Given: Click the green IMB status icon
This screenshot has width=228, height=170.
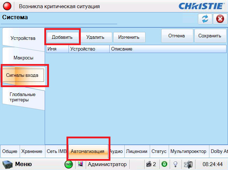Looking at the screenshot, I should [x=69, y=164].
